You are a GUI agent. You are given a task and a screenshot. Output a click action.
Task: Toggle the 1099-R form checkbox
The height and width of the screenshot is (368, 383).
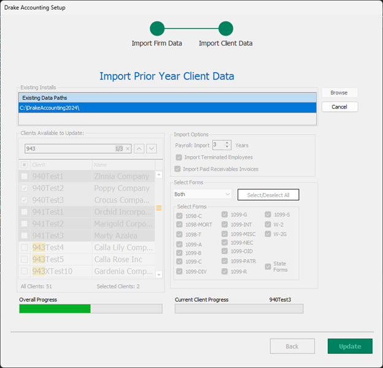click(225, 271)
